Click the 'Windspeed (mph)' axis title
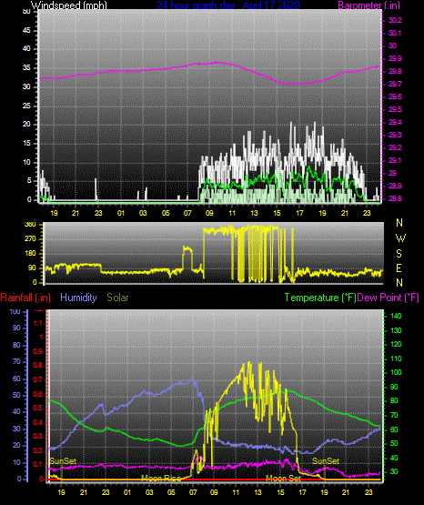The width and height of the screenshot is (424, 505). coord(69,5)
